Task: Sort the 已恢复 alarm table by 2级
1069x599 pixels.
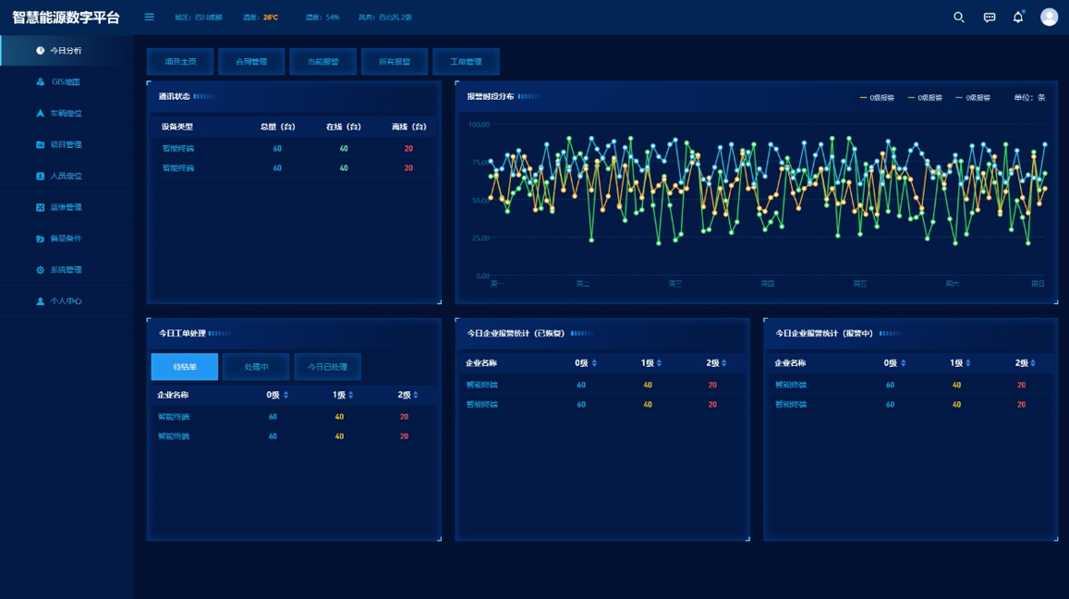Action: 724,363
